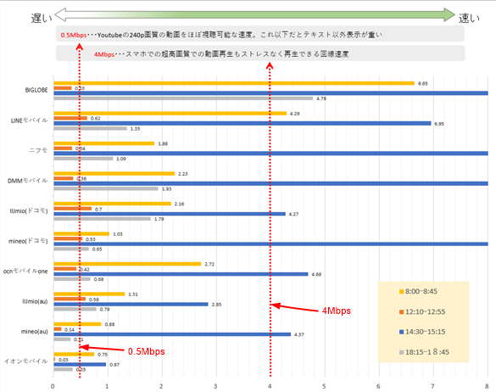Screen dimensions: 496x392
Task: Click the 0.68 data label
Action: pos(98,279)
